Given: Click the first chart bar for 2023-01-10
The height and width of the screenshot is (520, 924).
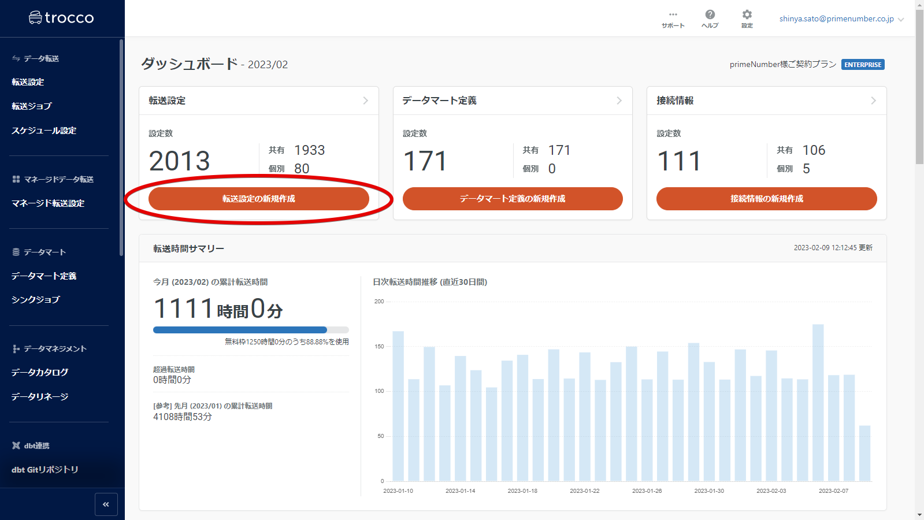Looking at the screenshot, I should pyautogui.click(x=398, y=406).
